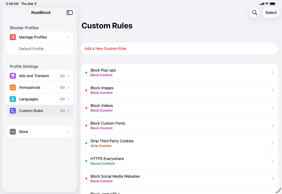
Task: Click Block Content label under Block Videos
Action: tap(101, 111)
